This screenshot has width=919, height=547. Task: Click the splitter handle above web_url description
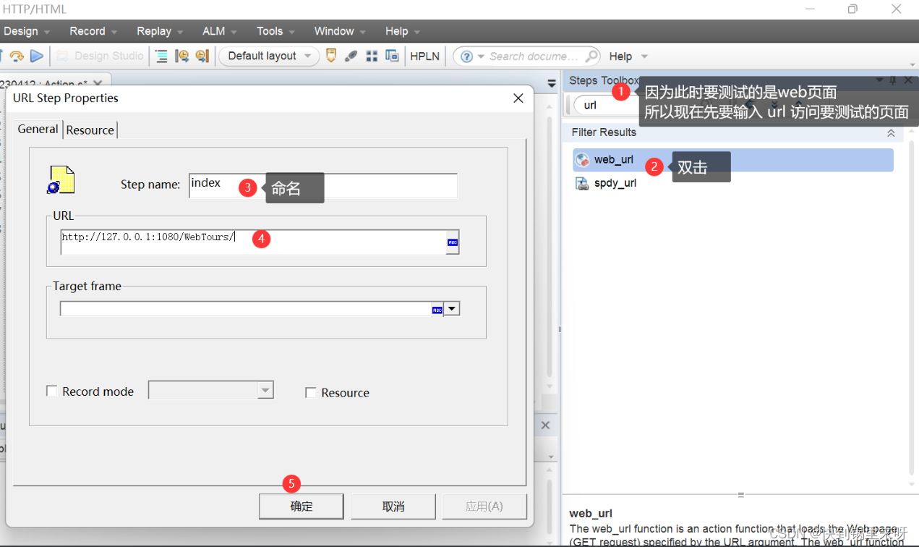pos(740,495)
